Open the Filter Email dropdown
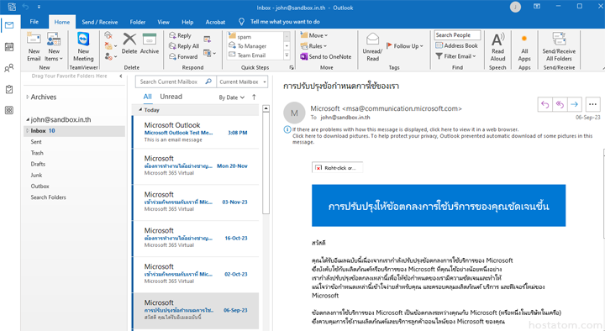Viewport: 605px width, 331px height. click(455, 56)
